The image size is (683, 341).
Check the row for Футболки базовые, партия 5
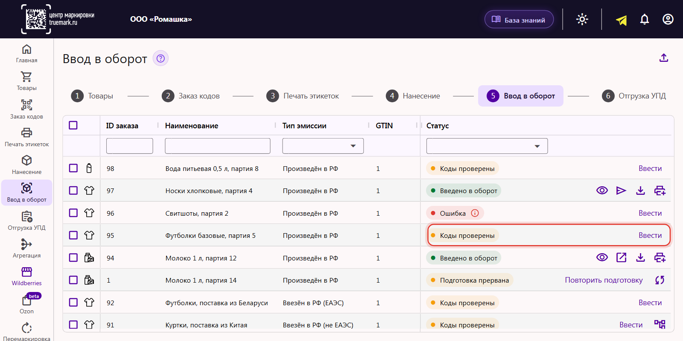(x=73, y=235)
